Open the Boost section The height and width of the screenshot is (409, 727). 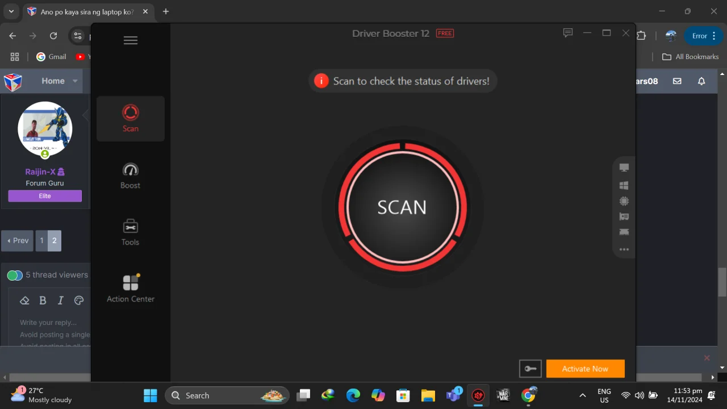click(131, 176)
